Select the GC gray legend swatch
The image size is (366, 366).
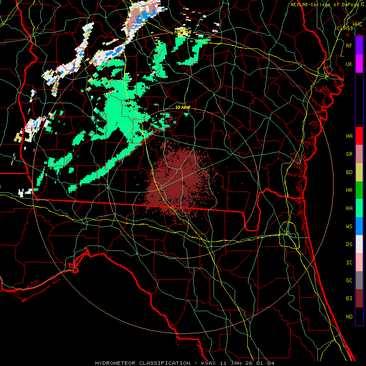(359, 280)
